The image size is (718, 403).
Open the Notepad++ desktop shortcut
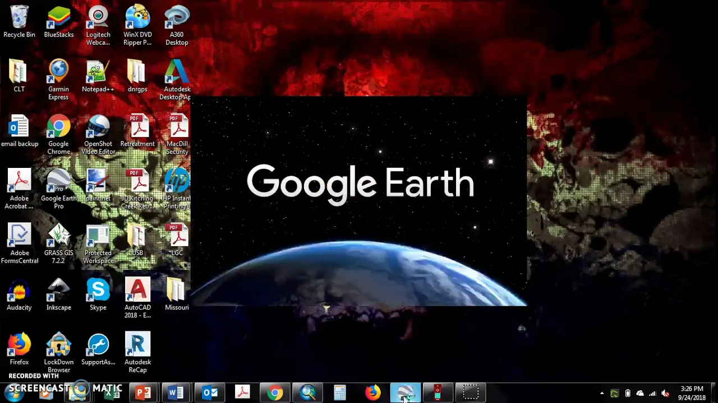click(98, 77)
